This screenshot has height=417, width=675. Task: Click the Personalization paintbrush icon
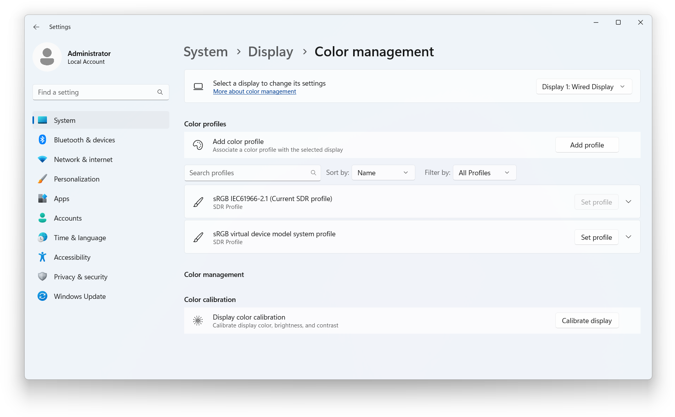(x=42, y=179)
